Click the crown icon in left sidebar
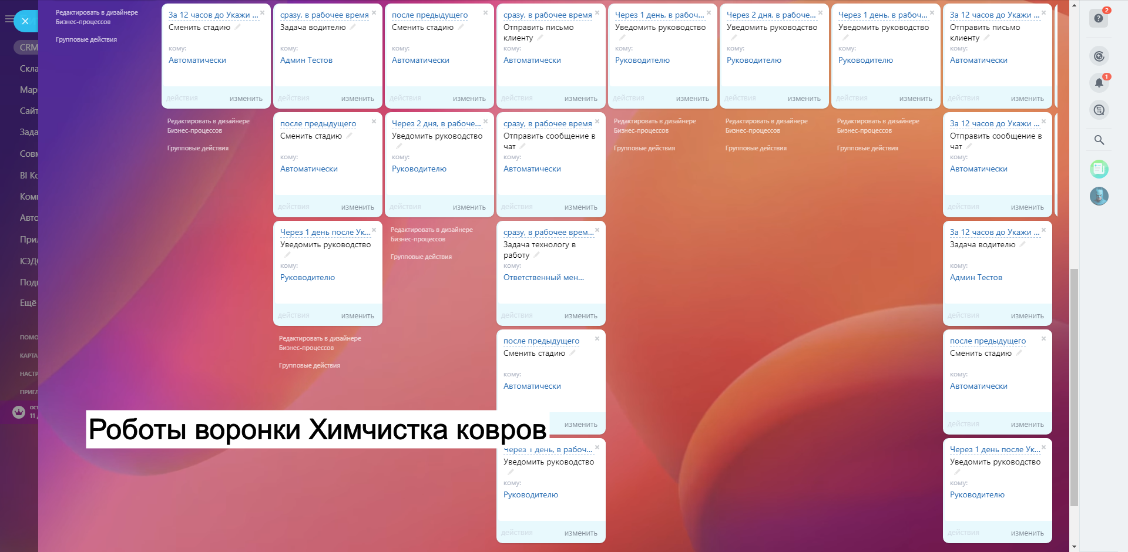Viewport: 1128px width, 552px height. click(19, 412)
